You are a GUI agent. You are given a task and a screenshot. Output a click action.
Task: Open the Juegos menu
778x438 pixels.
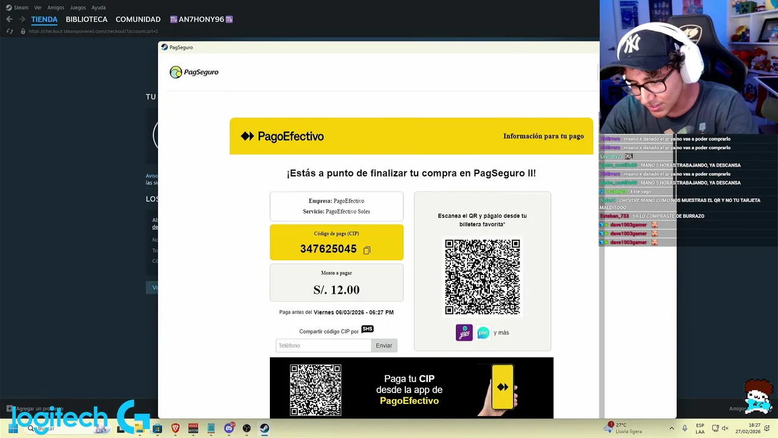(x=78, y=7)
